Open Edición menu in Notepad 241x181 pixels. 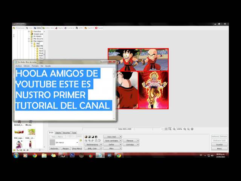(27, 66)
